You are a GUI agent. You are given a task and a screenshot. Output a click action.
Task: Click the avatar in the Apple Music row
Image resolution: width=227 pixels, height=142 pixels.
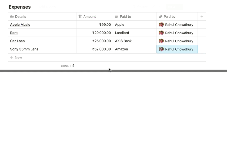[x=161, y=25]
